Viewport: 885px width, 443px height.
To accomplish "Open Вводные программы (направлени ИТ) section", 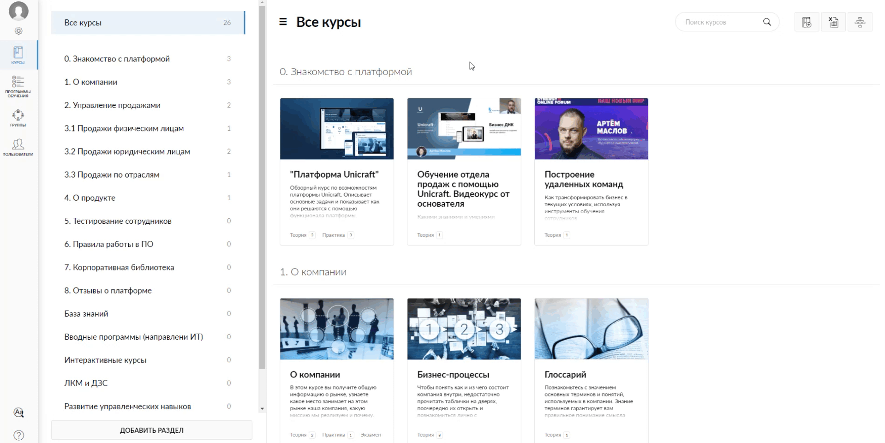I will (148, 337).
